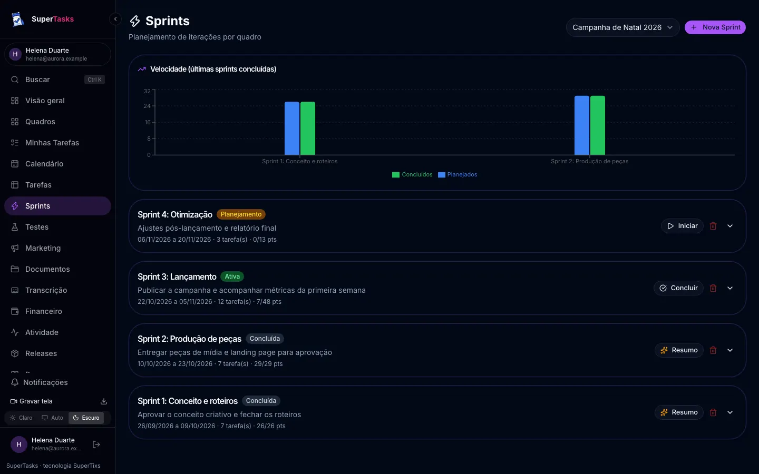Viewport: 759px width, 474px height.
Task: Click the blue Planejados bar for Sprint 1
Action: coord(292,129)
